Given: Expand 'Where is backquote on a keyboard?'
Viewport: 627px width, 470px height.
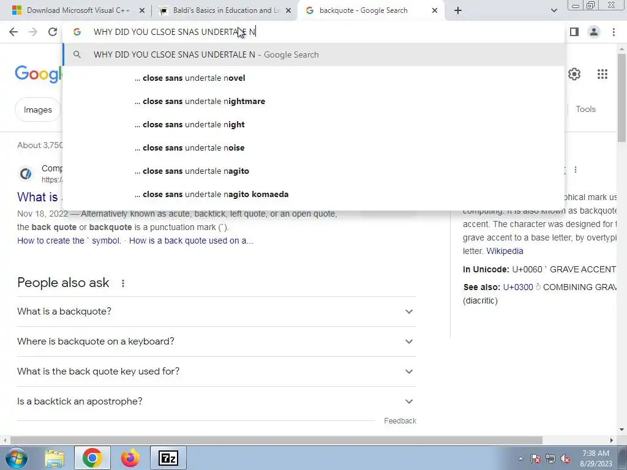Looking at the screenshot, I should [x=216, y=341].
